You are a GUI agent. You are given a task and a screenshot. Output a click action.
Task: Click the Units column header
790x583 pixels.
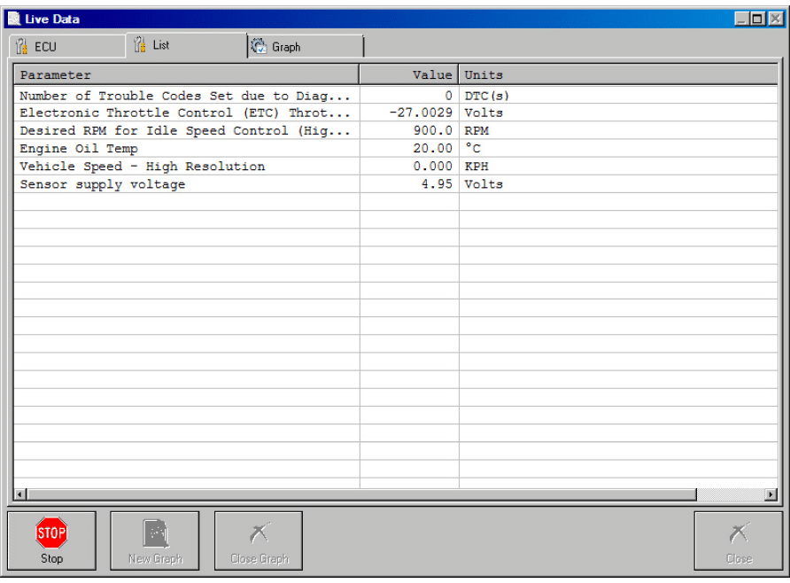[617, 75]
